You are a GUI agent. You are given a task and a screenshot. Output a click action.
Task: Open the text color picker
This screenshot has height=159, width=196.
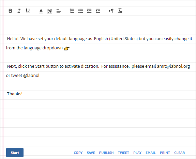coord(41,11)
